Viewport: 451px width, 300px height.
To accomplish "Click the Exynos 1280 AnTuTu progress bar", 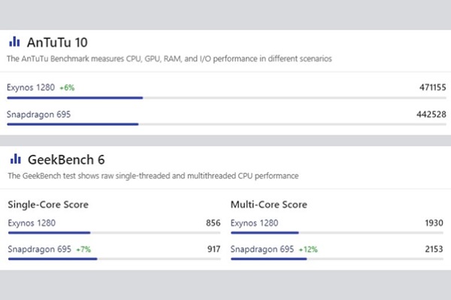I will [227, 98].
